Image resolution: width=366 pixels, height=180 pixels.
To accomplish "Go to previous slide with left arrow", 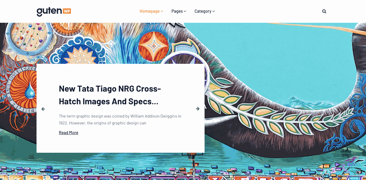I will (43, 109).
